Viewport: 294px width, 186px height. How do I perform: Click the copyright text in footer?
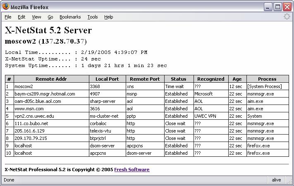pyautogui.click(x=59, y=170)
